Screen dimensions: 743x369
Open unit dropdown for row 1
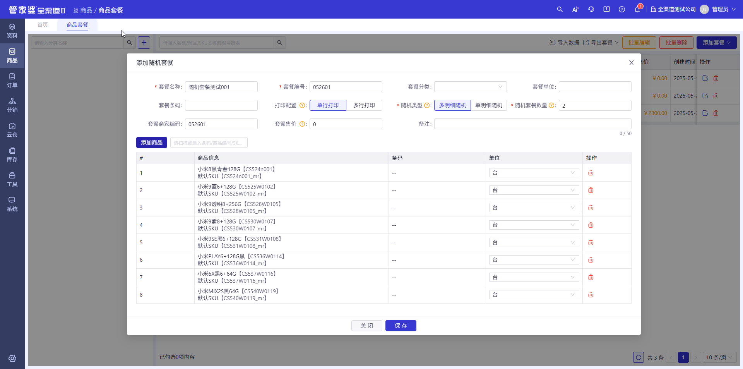tap(534, 173)
